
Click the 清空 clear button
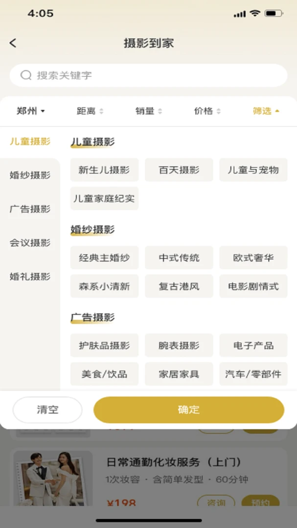click(47, 410)
